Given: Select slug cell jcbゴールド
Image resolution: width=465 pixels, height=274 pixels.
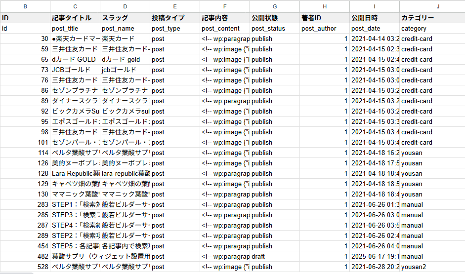Looking at the screenshot, I should tap(125, 70).
